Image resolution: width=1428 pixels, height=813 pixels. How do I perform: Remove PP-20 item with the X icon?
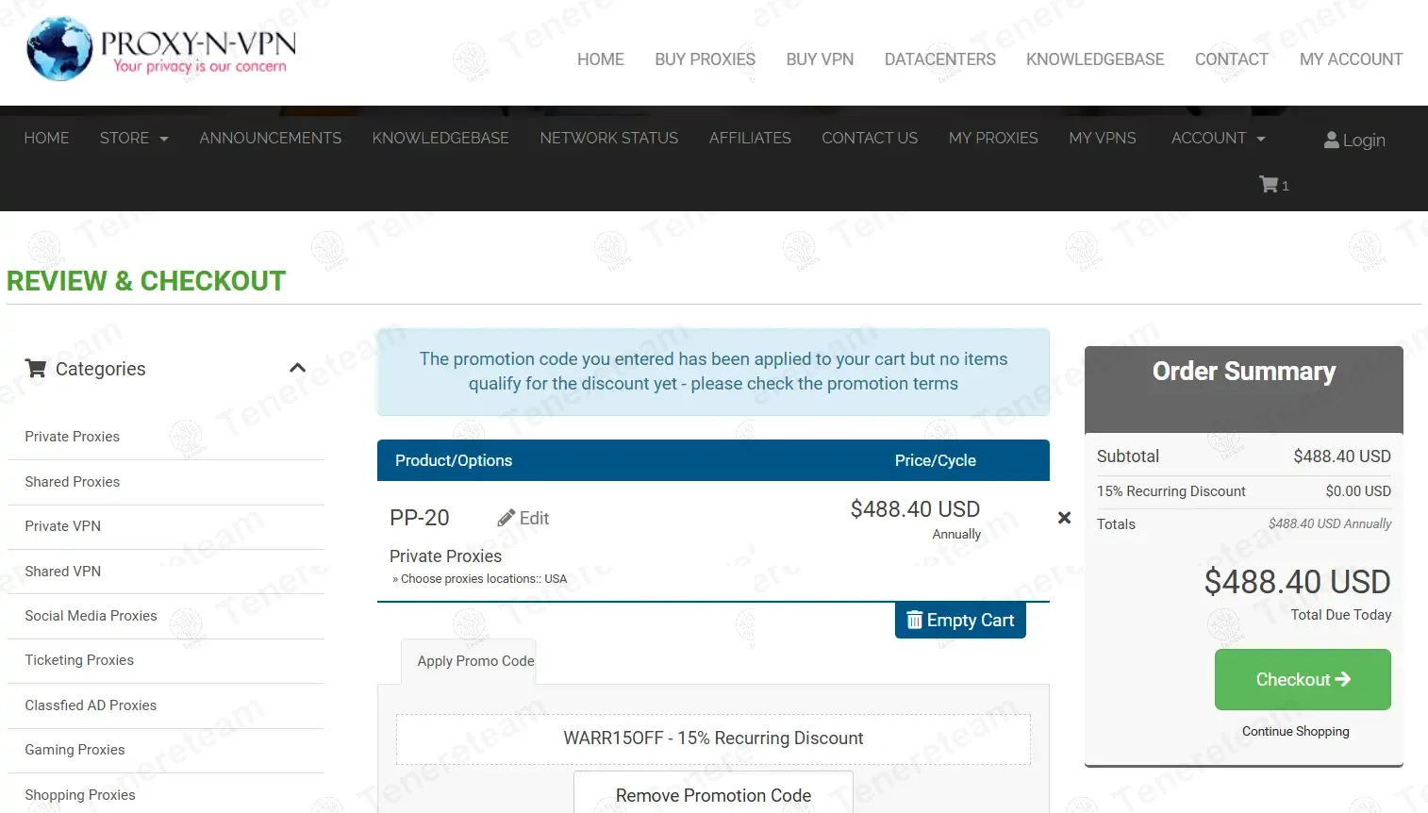tap(1064, 518)
